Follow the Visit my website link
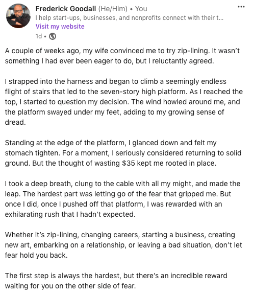The width and height of the screenshot is (253, 294). (x=60, y=27)
